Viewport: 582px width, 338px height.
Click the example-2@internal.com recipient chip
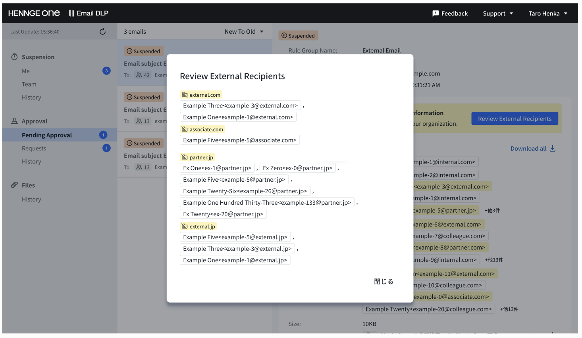point(446,175)
